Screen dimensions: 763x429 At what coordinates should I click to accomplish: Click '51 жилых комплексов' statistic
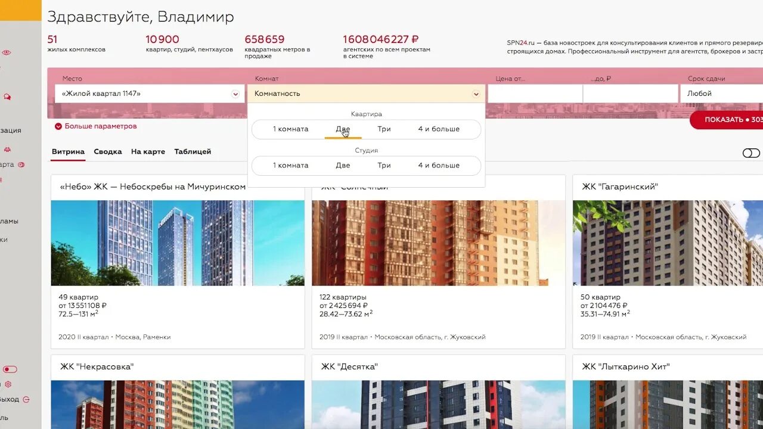tap(76, 43)
